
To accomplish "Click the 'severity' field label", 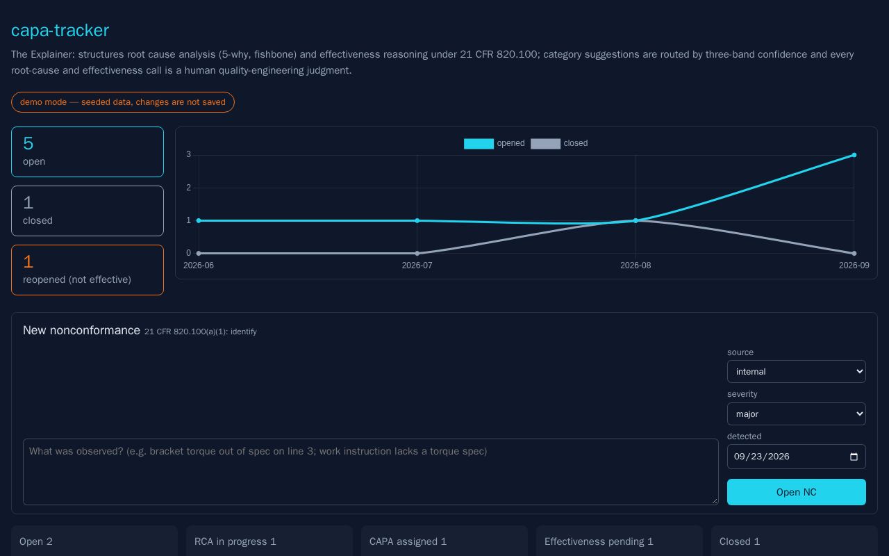I will [742, 394].
